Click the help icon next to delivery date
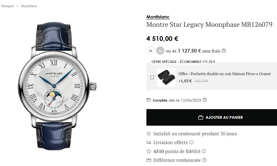Viewport: 277px width, 166px height. coord(205,100)
